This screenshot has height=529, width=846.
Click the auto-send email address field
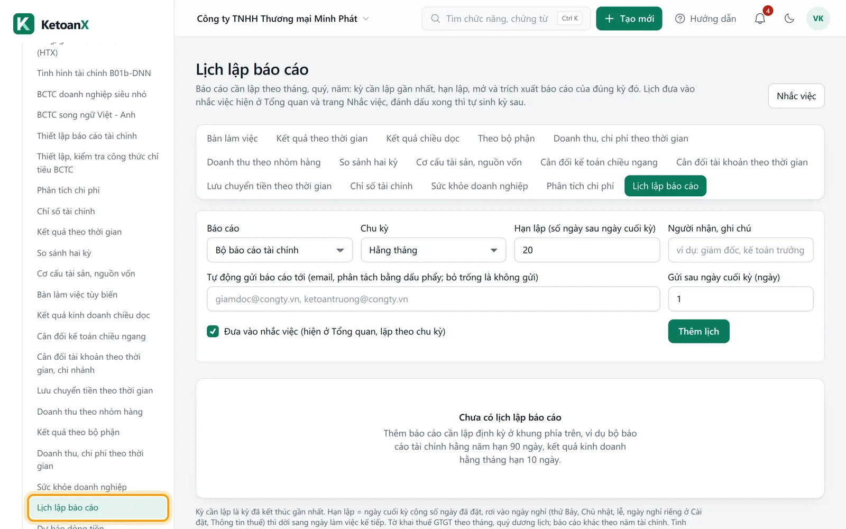pyautogui.click(x=433, y=299)
